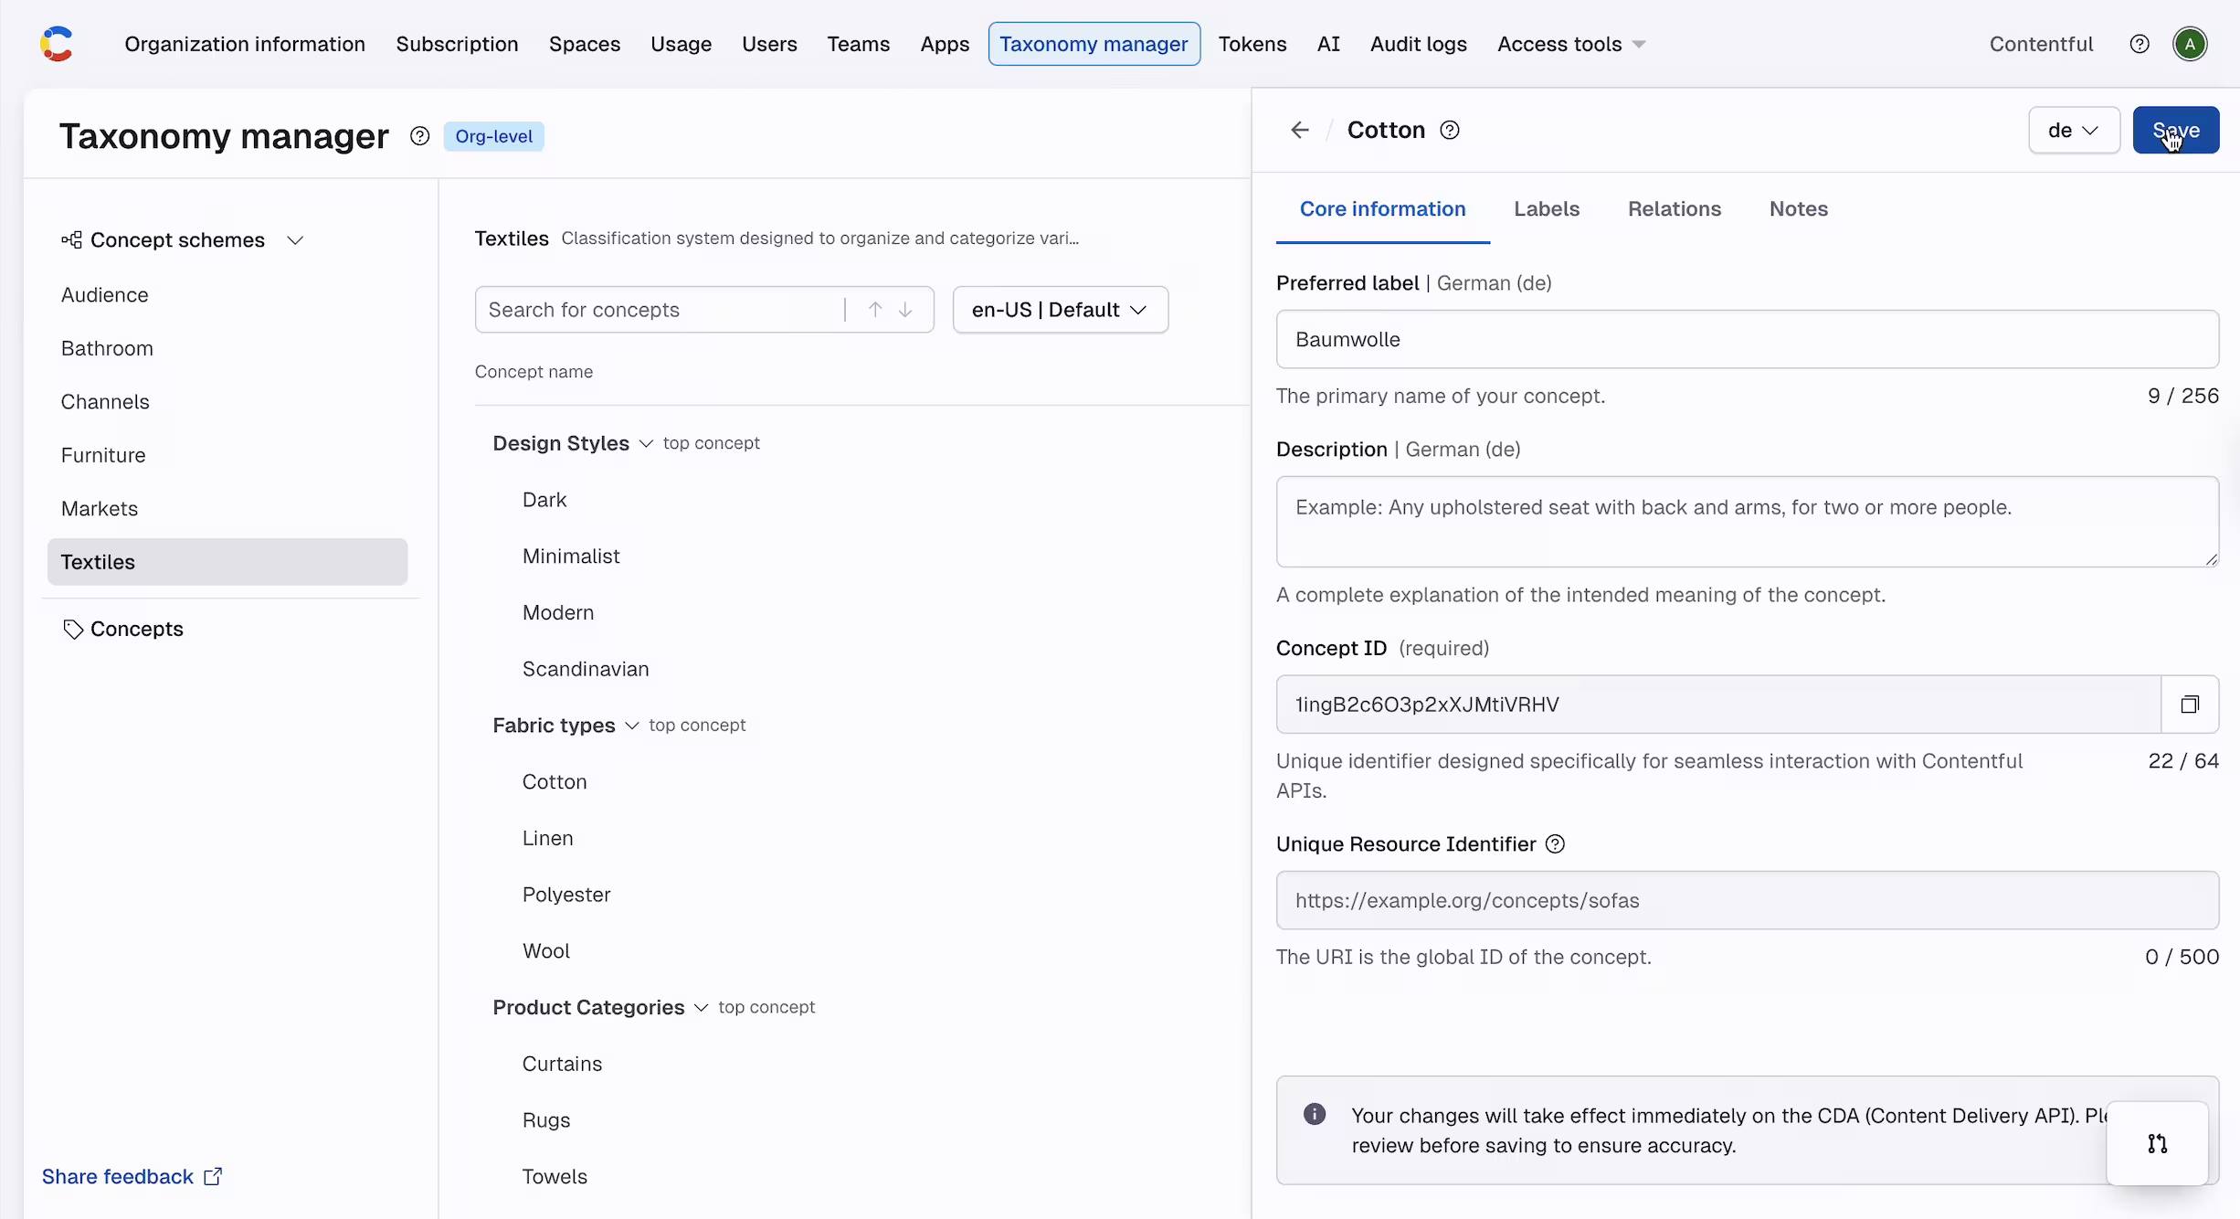Screen dimensions: 2240x1219
Task: Click the info icon in the CDA notice
Action: pos(1315,1114)
